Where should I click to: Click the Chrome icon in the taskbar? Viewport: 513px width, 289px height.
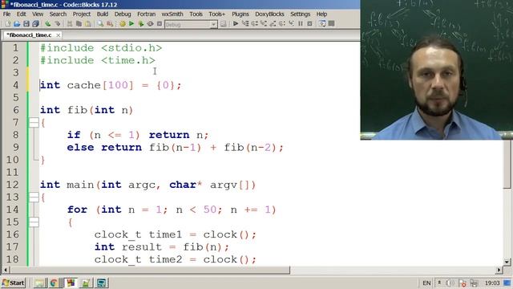pyautogui.click(x=54, y=283)
